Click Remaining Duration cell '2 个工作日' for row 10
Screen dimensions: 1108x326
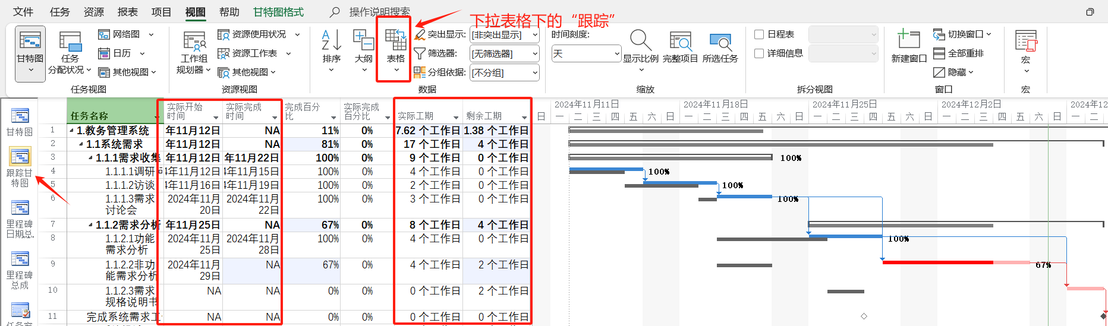[x=497, y=297]
